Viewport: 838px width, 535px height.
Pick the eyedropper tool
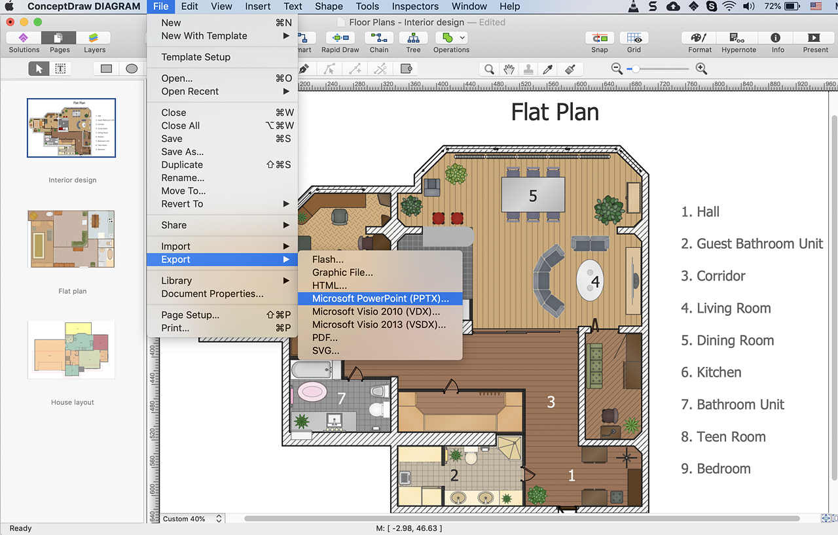(x=550, y=69)
